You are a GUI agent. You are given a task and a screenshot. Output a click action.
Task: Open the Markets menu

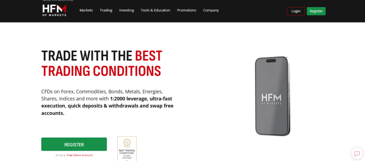tap(86, 10)
